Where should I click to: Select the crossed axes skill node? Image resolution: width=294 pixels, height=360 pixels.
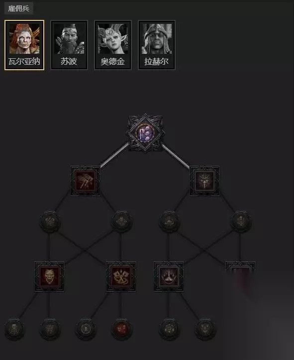[x=121, y=276]
